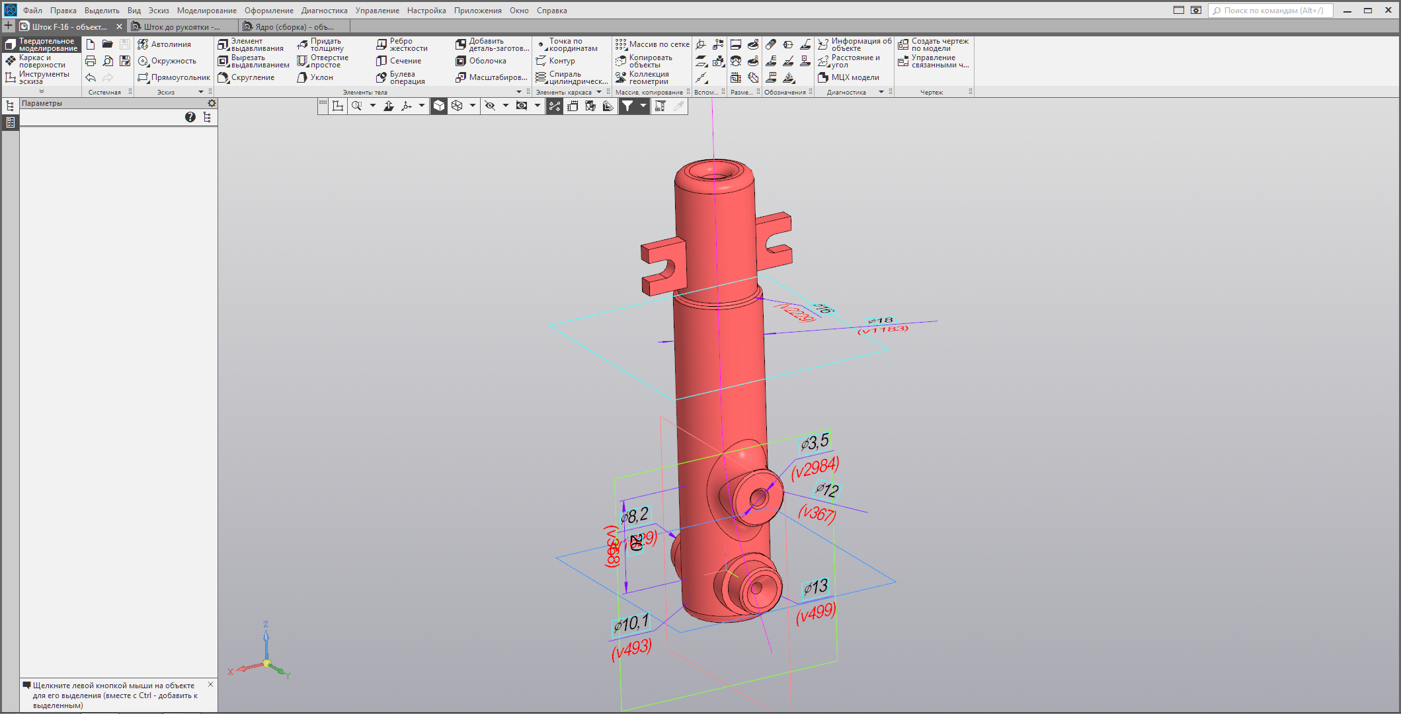Click Массив по сетке pattern tool
The image size is (1401, 714).
652,44
